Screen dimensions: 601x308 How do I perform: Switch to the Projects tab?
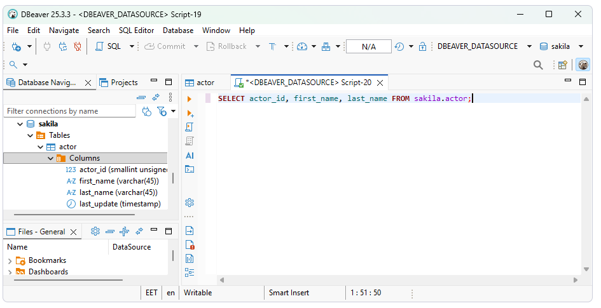tap(118, 83)
